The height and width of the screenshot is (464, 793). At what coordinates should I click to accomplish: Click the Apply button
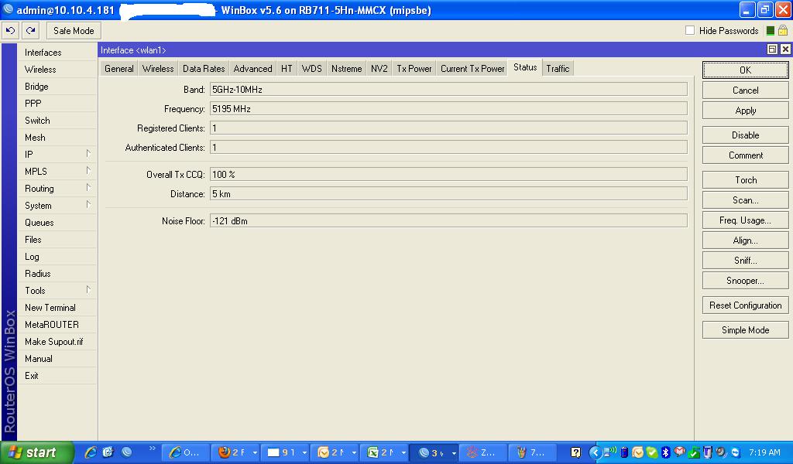click(x=746, y=111)
